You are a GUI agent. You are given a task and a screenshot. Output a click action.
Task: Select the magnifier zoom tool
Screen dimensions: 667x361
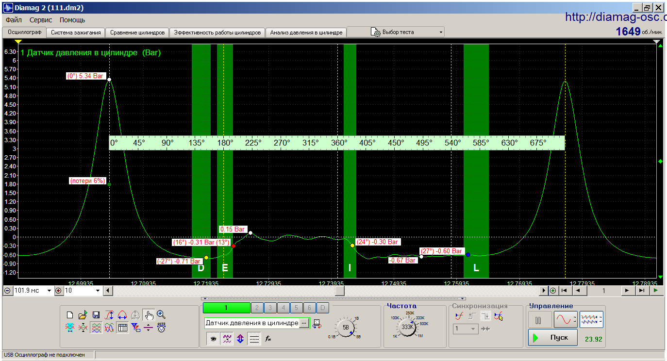161,314
